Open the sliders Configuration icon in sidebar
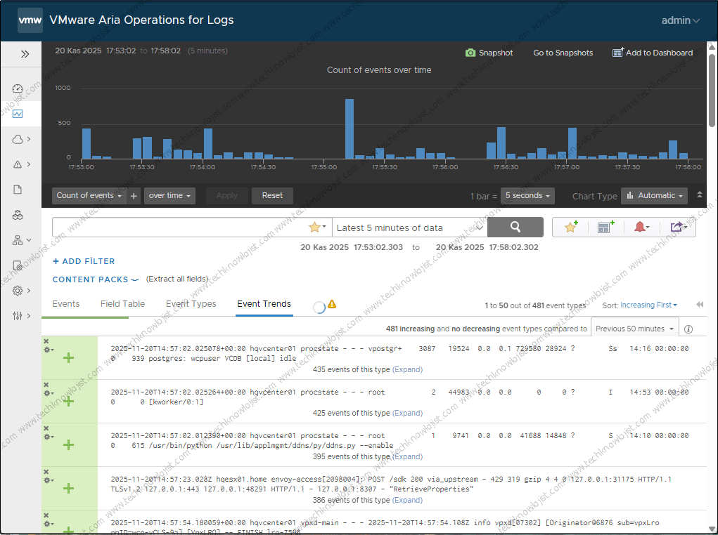 [x=18, y=315]
